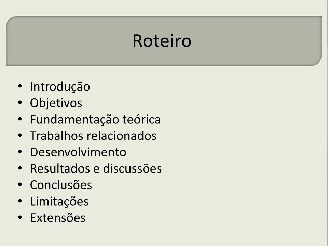Click the bullet dot beside Introdução
328x246 pixels.
point(20,86)
